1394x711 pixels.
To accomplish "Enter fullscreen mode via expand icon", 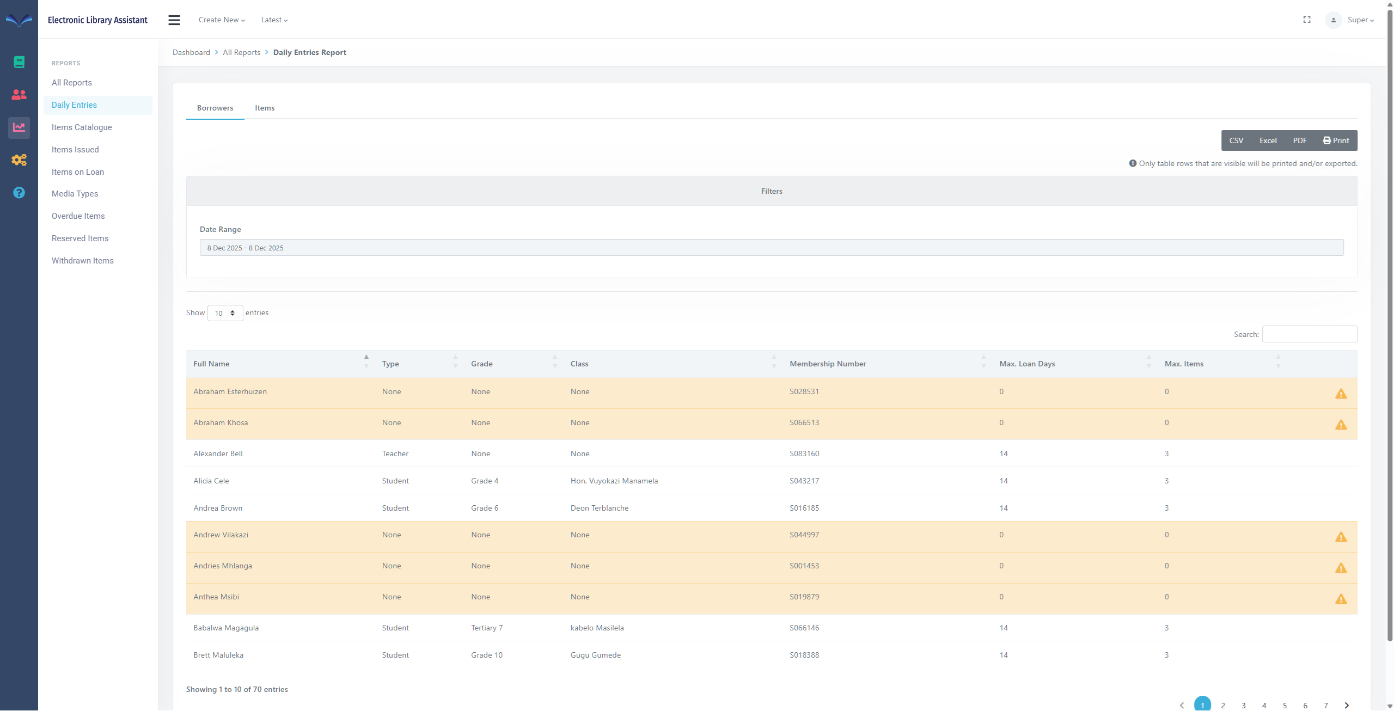I will click(1307, 20).
